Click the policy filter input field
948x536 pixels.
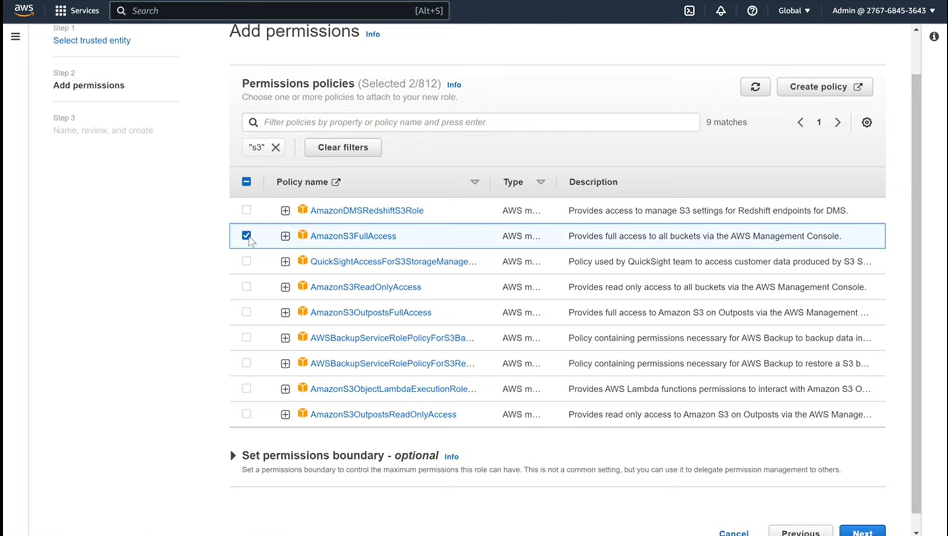(x=471, y=122)
